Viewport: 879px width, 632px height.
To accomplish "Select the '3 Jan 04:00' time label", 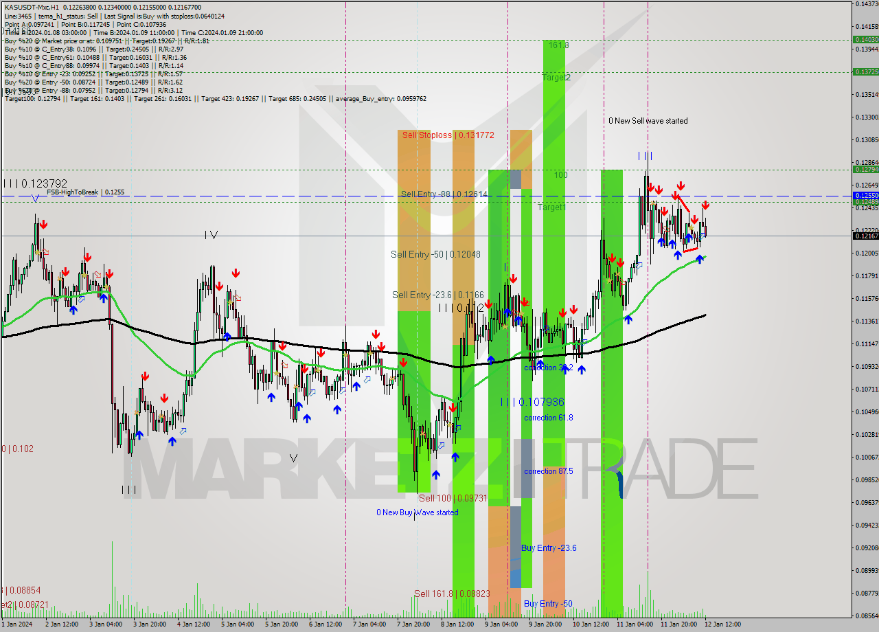I will click(105, 624).
